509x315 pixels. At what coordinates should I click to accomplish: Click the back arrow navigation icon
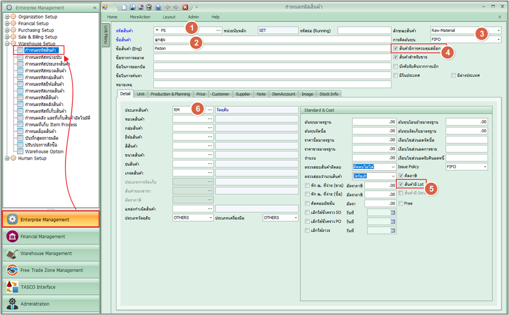coord(168,7)
